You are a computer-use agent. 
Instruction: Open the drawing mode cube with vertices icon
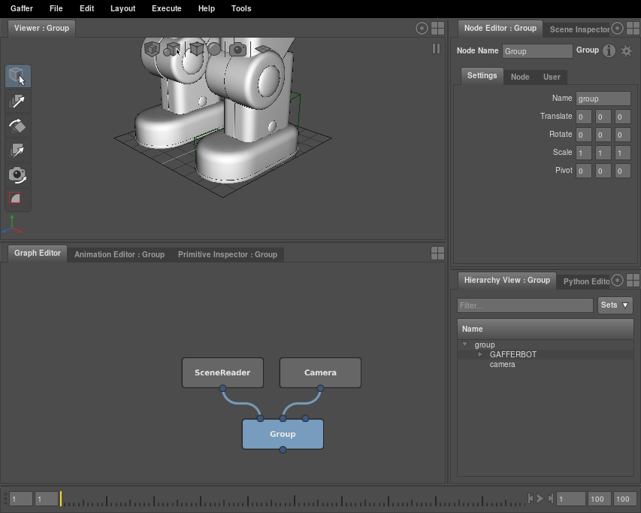pos(197,49)
